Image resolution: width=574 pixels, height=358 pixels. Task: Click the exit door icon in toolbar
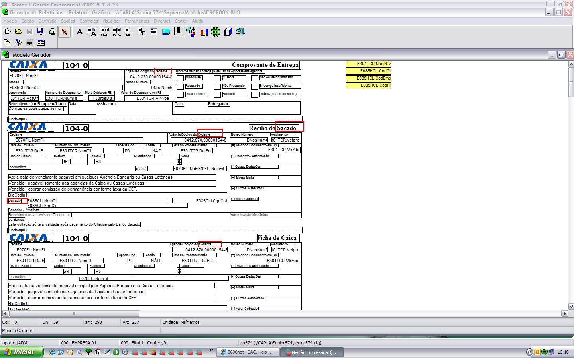(x=240, y=32)
